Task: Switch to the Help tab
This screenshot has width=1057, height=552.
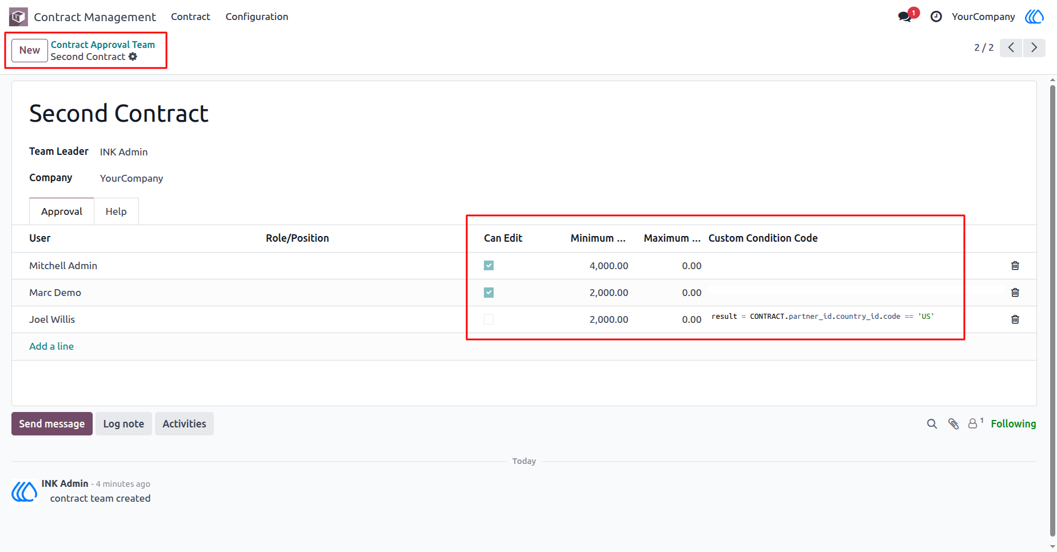Action: [x=116, y=211]
